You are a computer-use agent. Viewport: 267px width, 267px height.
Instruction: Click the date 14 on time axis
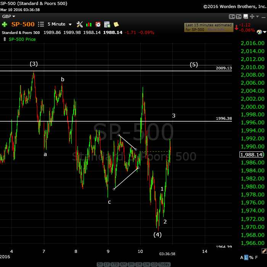coord(205,251)
